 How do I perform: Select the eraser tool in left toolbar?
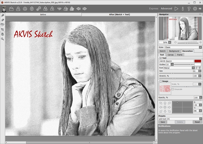click(x=2, y=20)
